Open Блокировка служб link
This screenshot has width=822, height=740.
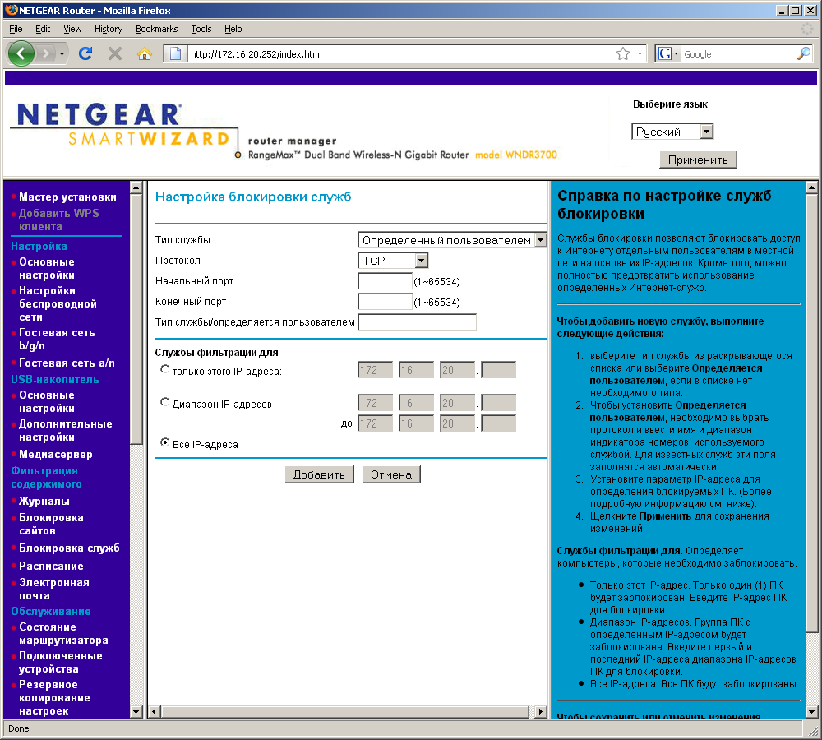point(69,548)
